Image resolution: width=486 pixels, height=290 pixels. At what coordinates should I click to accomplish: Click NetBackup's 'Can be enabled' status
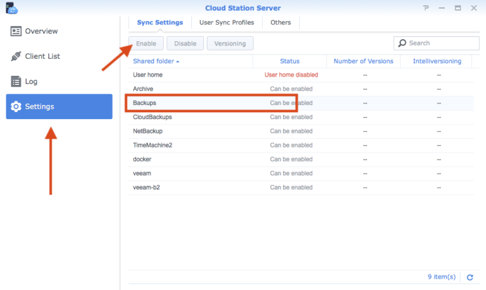pos(291,131)
